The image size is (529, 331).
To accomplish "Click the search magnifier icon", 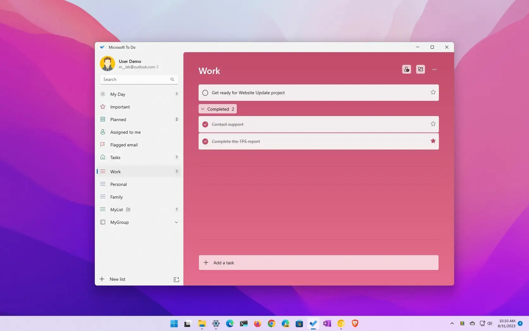I will 172,79.
